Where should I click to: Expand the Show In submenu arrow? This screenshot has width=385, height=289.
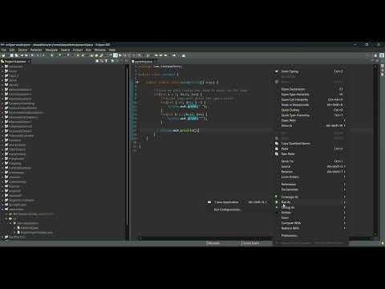point(344,125)
